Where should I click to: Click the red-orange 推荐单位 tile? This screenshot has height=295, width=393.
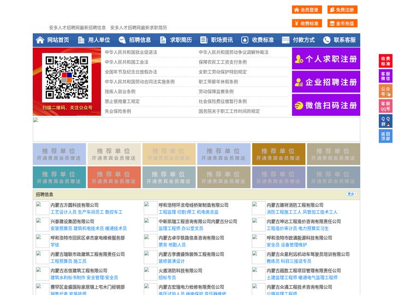[x=114, y=177]
